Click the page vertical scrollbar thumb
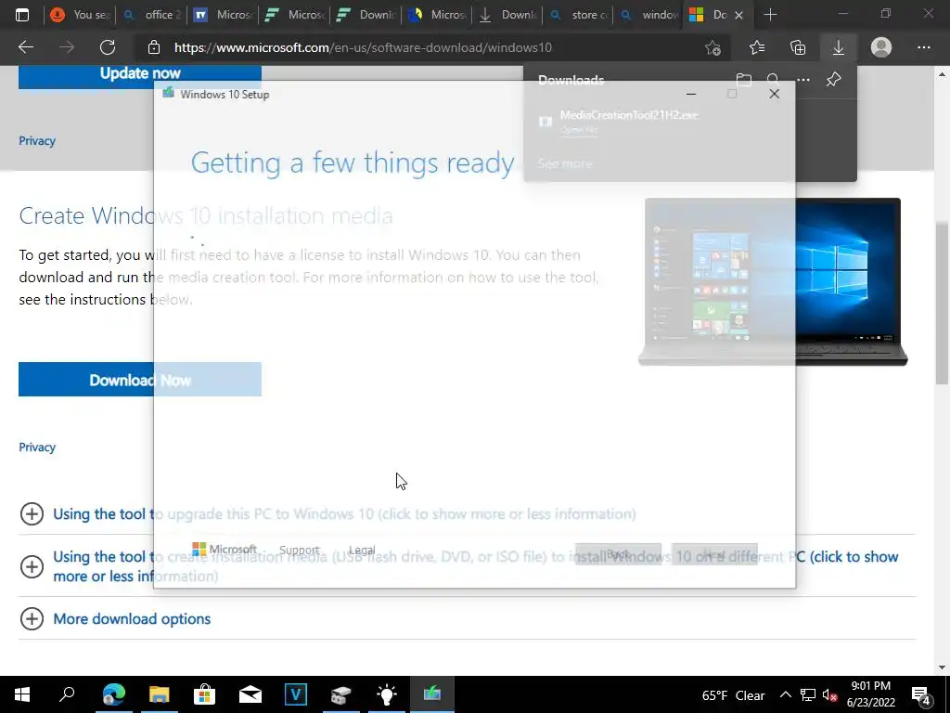 [942, 304]
